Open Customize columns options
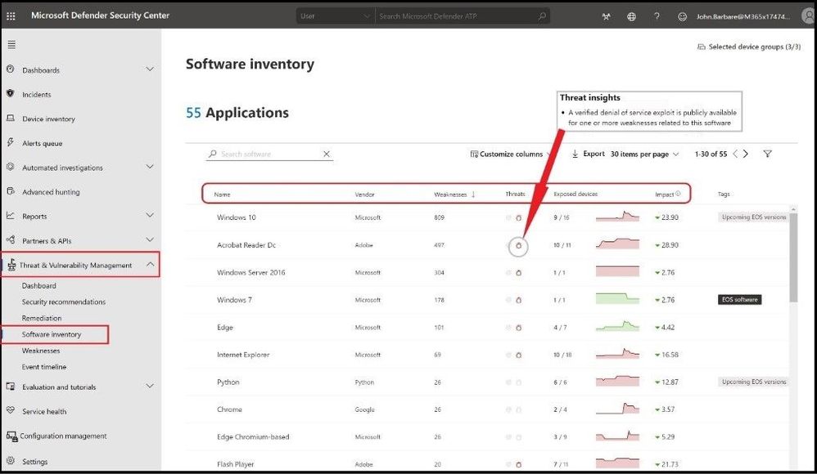 click(x=510, y=154)
